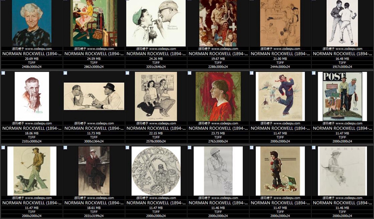Click the dimensions '2578x3000x24'
This screenshot has height=219, width=374.
156,142
